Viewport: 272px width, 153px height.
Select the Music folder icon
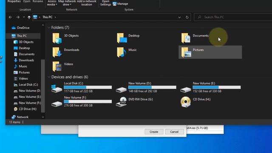pos(121,52)
